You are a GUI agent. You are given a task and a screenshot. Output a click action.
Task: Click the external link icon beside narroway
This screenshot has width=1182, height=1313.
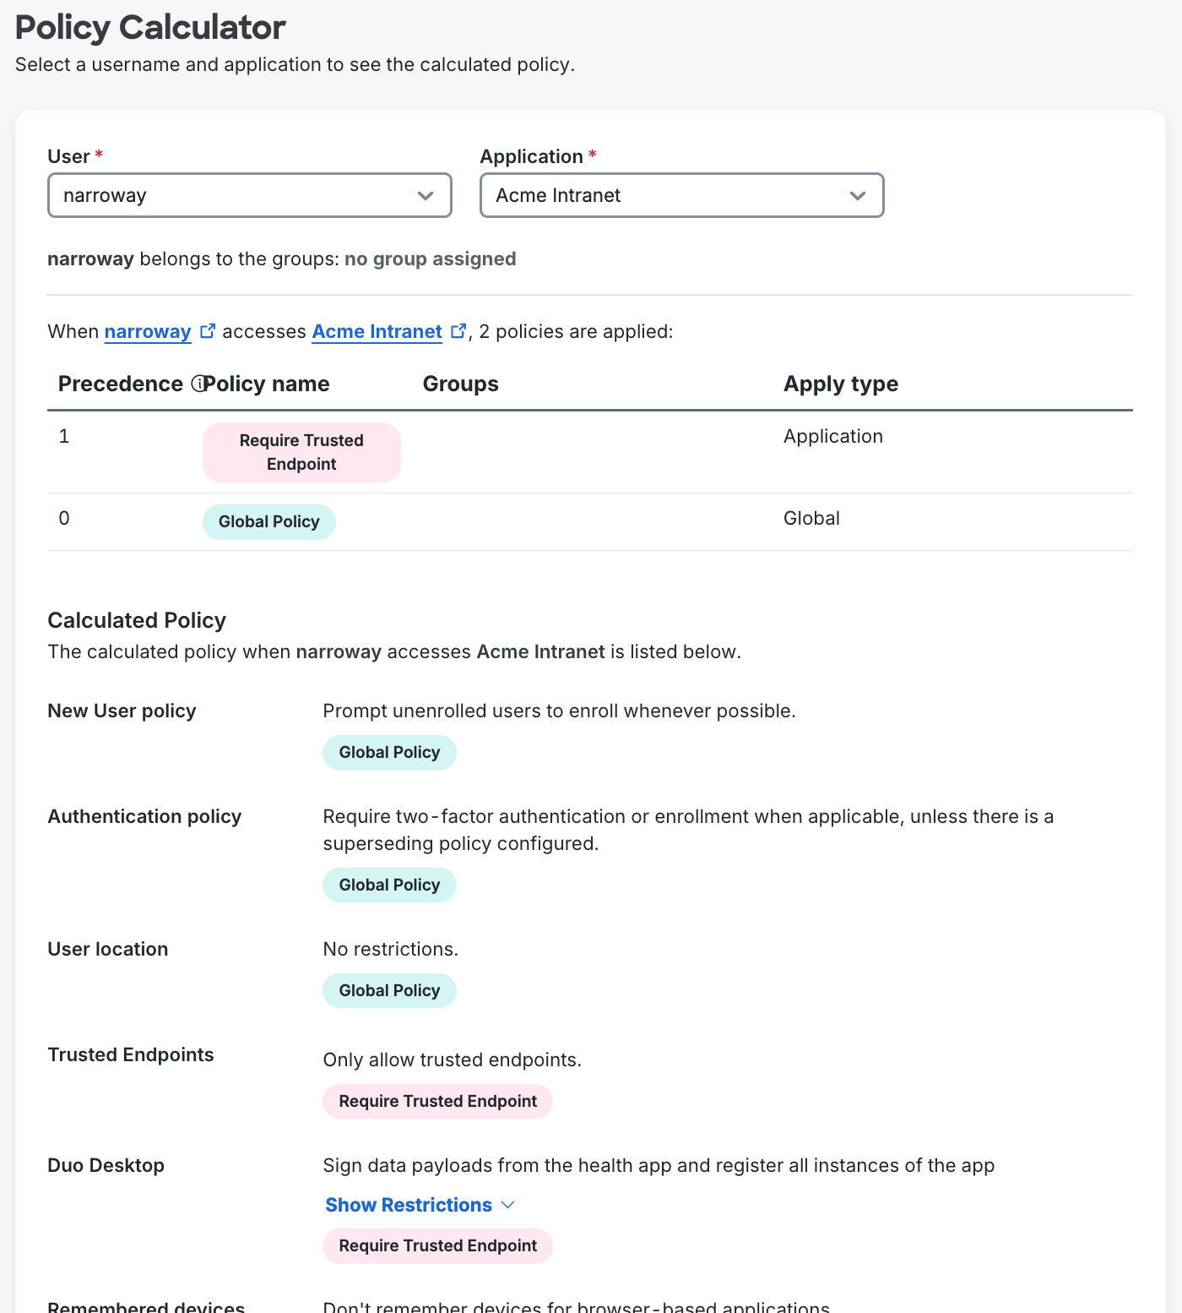208,330
